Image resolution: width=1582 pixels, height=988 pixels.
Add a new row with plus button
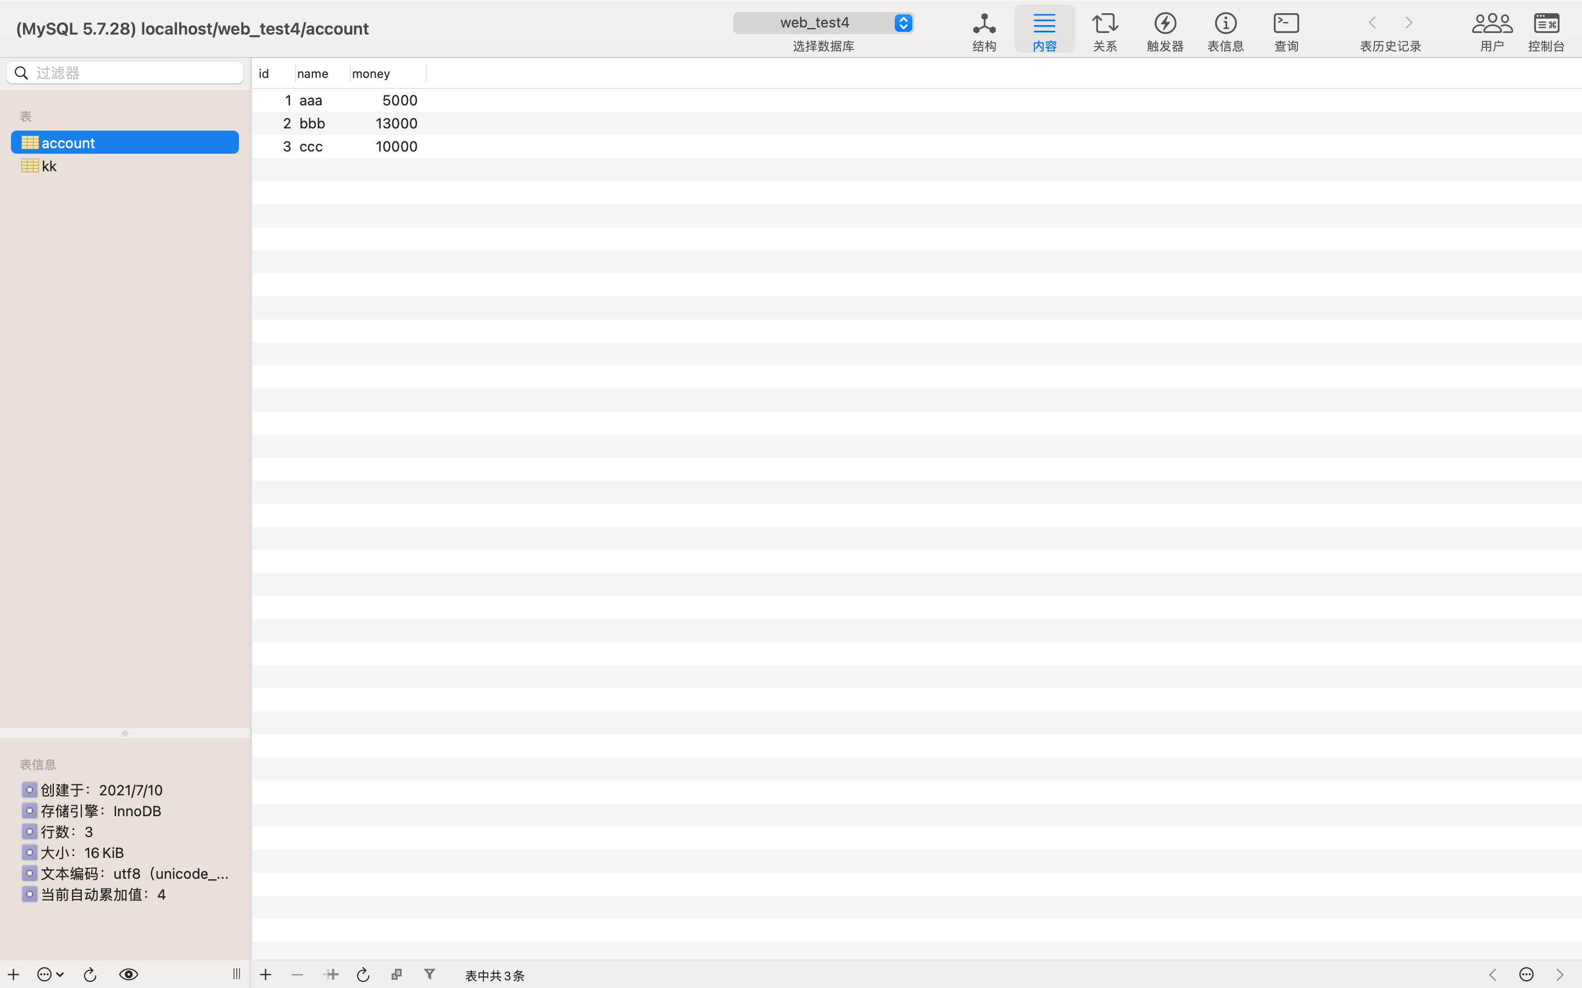(x=265, y=974)
